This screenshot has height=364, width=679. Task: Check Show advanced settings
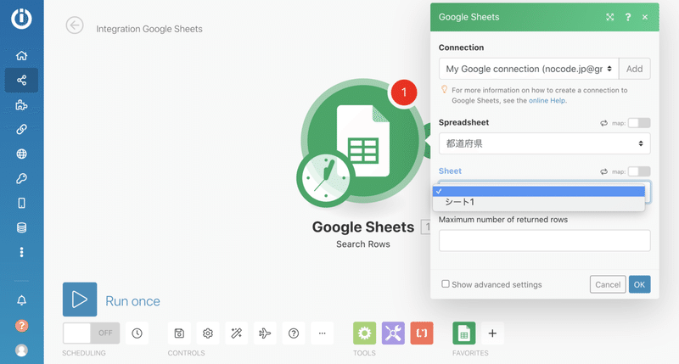pyautogui.click(x=445, y=284)
